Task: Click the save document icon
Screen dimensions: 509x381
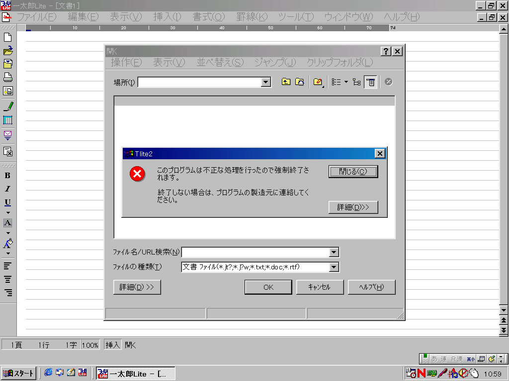Action: point(8,64)
